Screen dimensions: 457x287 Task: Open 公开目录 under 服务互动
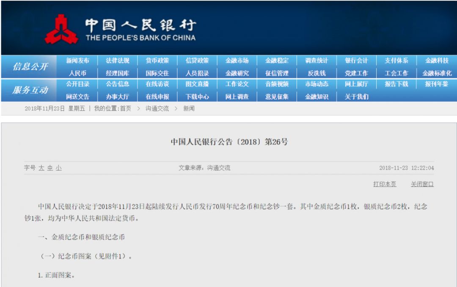pyautogui.click(x=77, y=84)
